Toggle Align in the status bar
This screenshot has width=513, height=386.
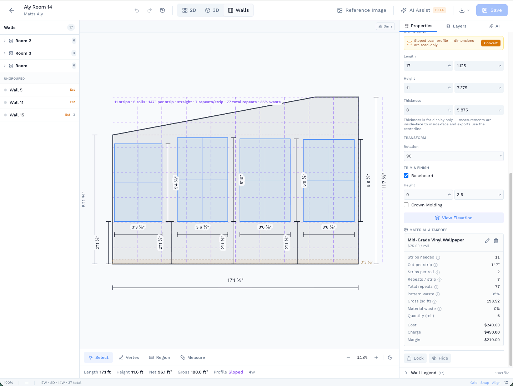pos(496,383)
